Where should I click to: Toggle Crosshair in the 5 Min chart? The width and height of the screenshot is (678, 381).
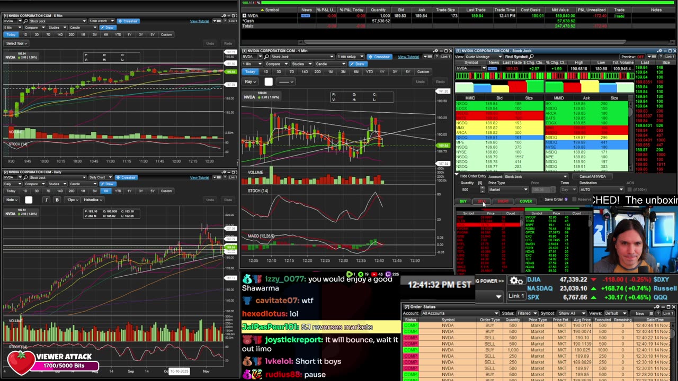pos(128,21)
